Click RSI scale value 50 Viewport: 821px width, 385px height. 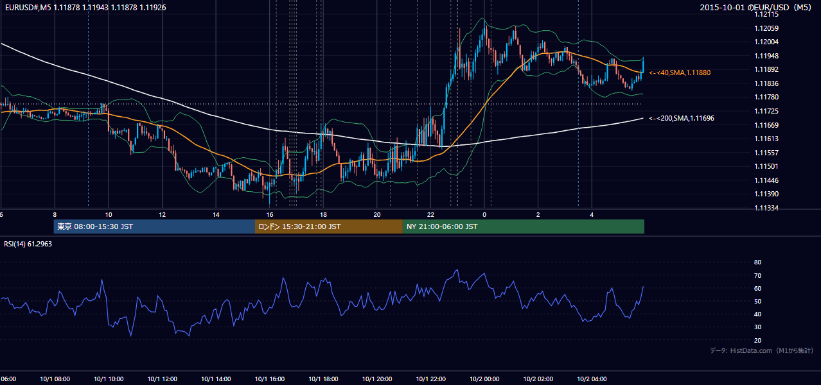click(x=757, y=301)
